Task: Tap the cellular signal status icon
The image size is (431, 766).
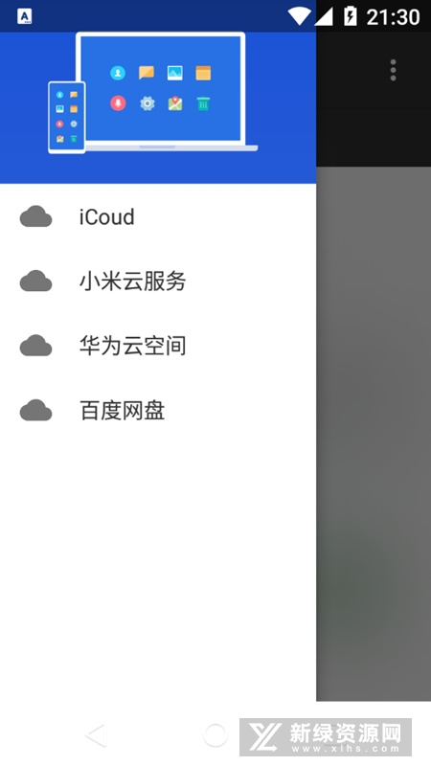Action: (324, 16)
